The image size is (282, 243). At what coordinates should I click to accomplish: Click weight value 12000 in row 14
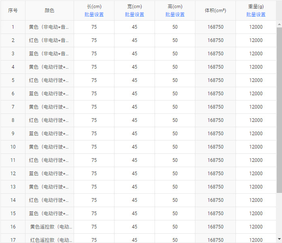tap(256, 200)
